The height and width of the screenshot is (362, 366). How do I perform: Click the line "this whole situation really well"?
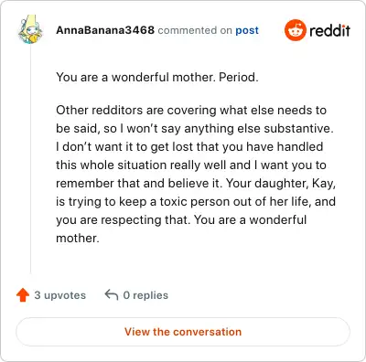[x=191, y=165]
